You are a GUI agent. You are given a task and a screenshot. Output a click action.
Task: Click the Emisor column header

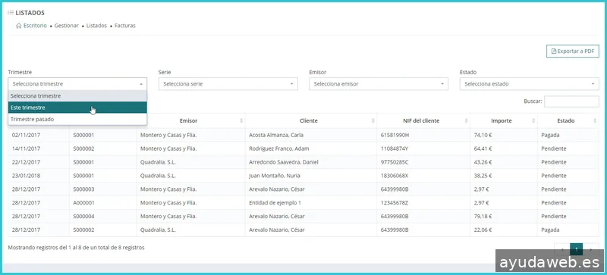click(x=190, y=120)
